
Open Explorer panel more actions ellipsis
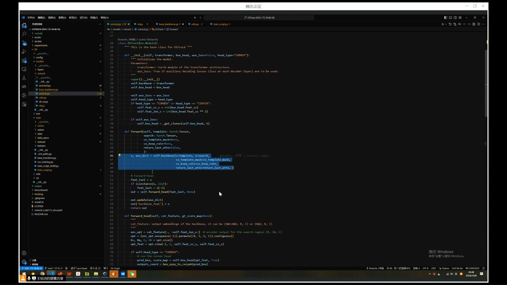click(x=100, y=24)
